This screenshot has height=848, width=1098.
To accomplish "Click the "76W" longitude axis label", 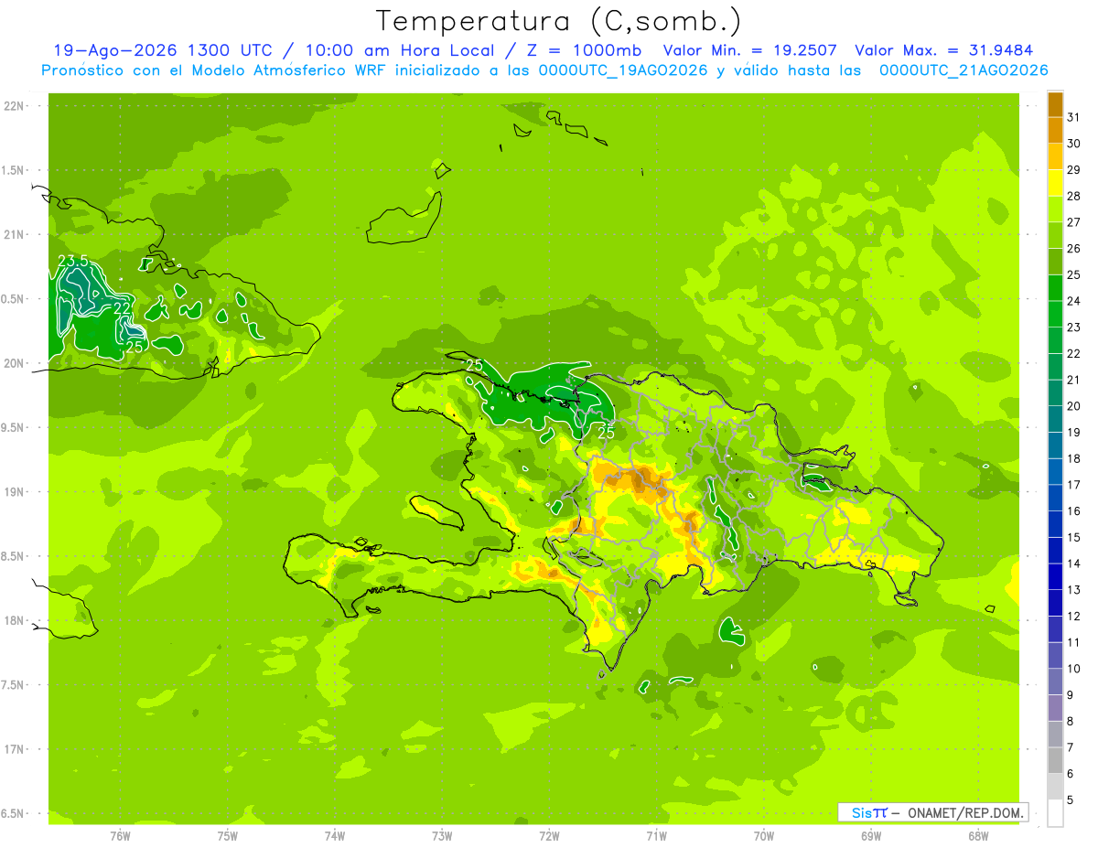I will click(x=120, y=836).
